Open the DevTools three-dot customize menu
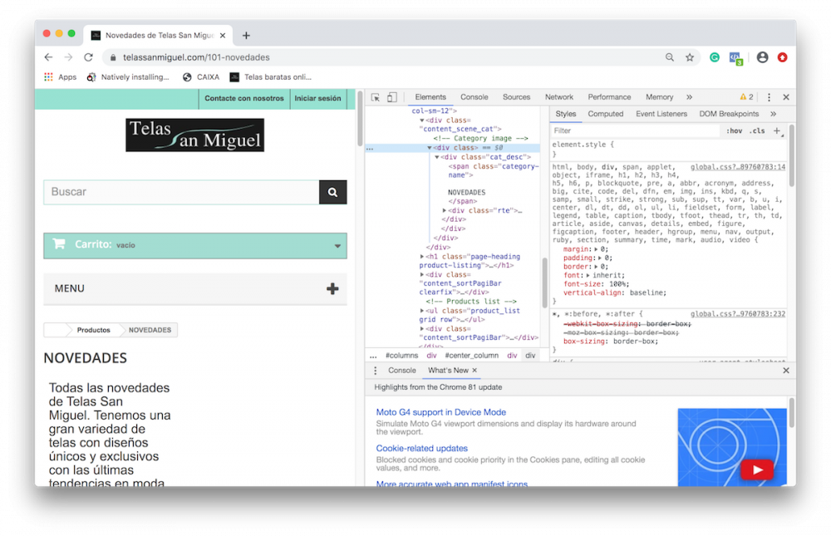This screenshot has height=536, width=831. 769,97
